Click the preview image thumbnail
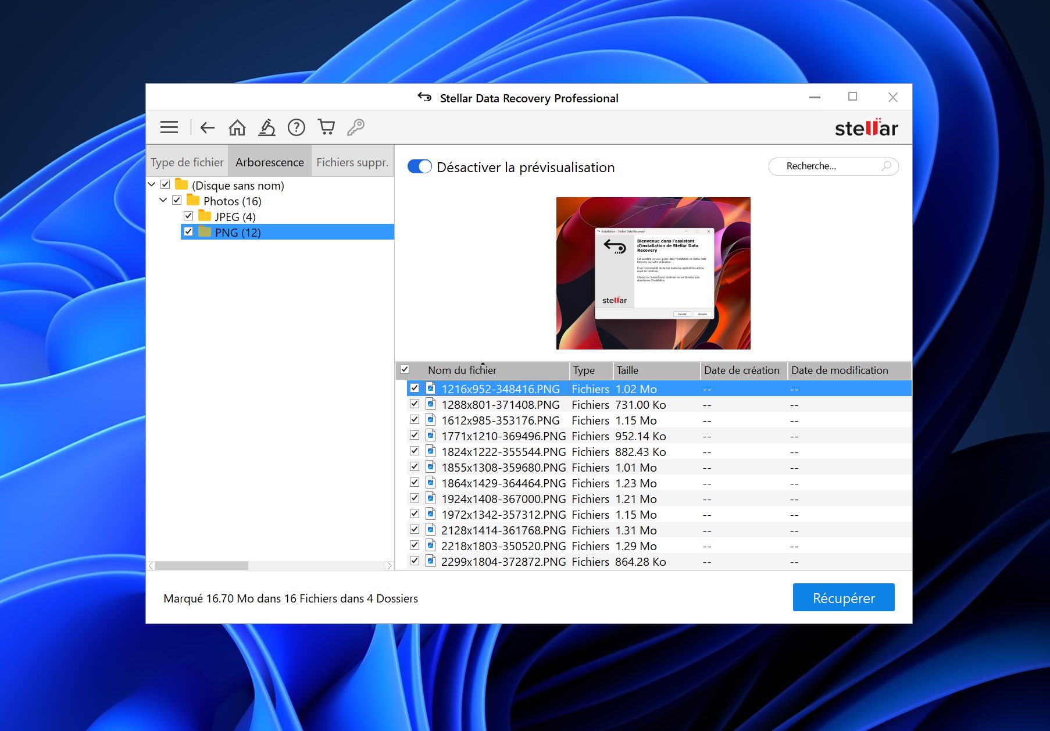 [653, 273]
